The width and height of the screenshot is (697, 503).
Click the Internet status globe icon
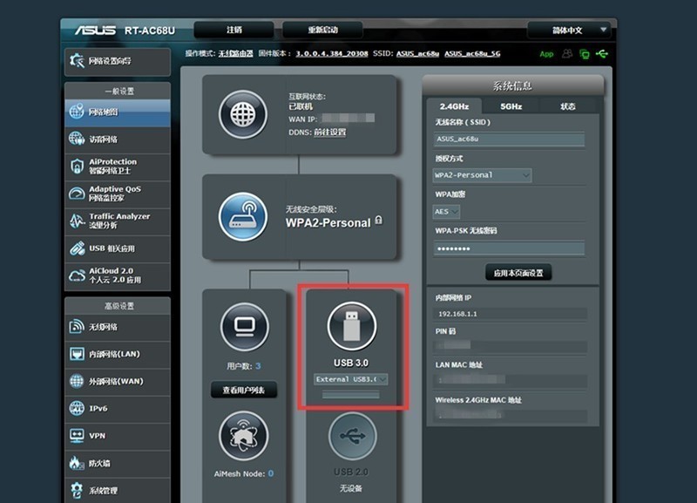[243, 114]
